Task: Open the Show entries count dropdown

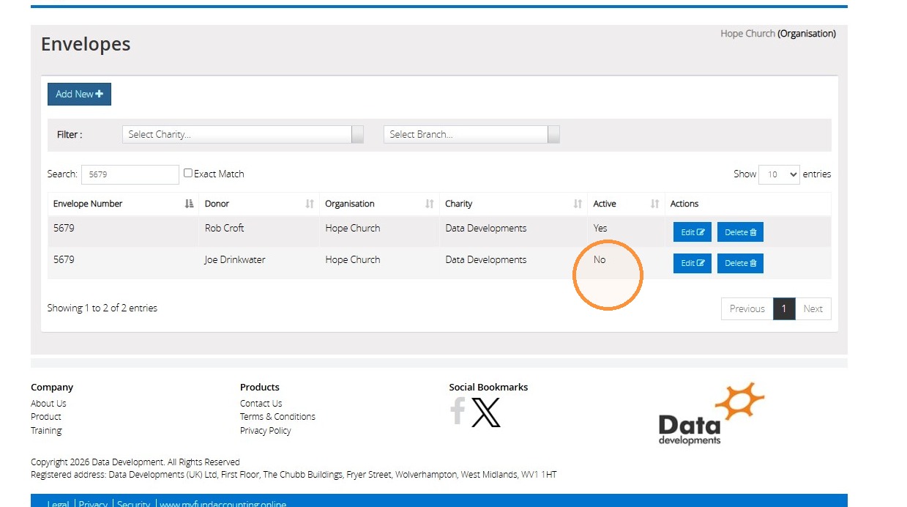Action: click(779, 174)
